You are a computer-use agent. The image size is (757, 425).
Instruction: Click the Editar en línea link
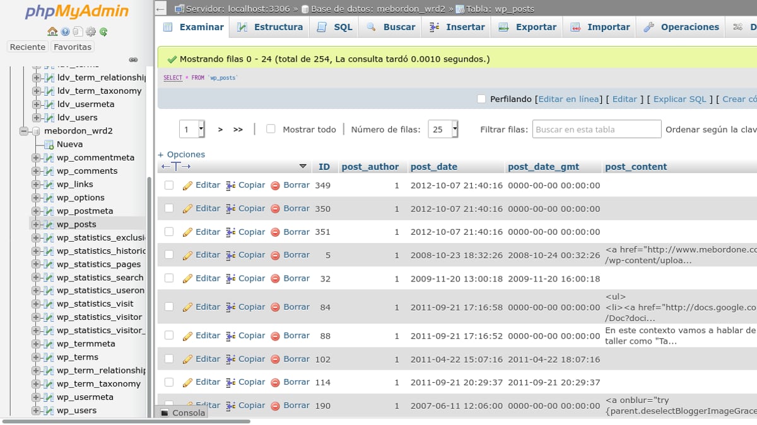click(568, 99)
